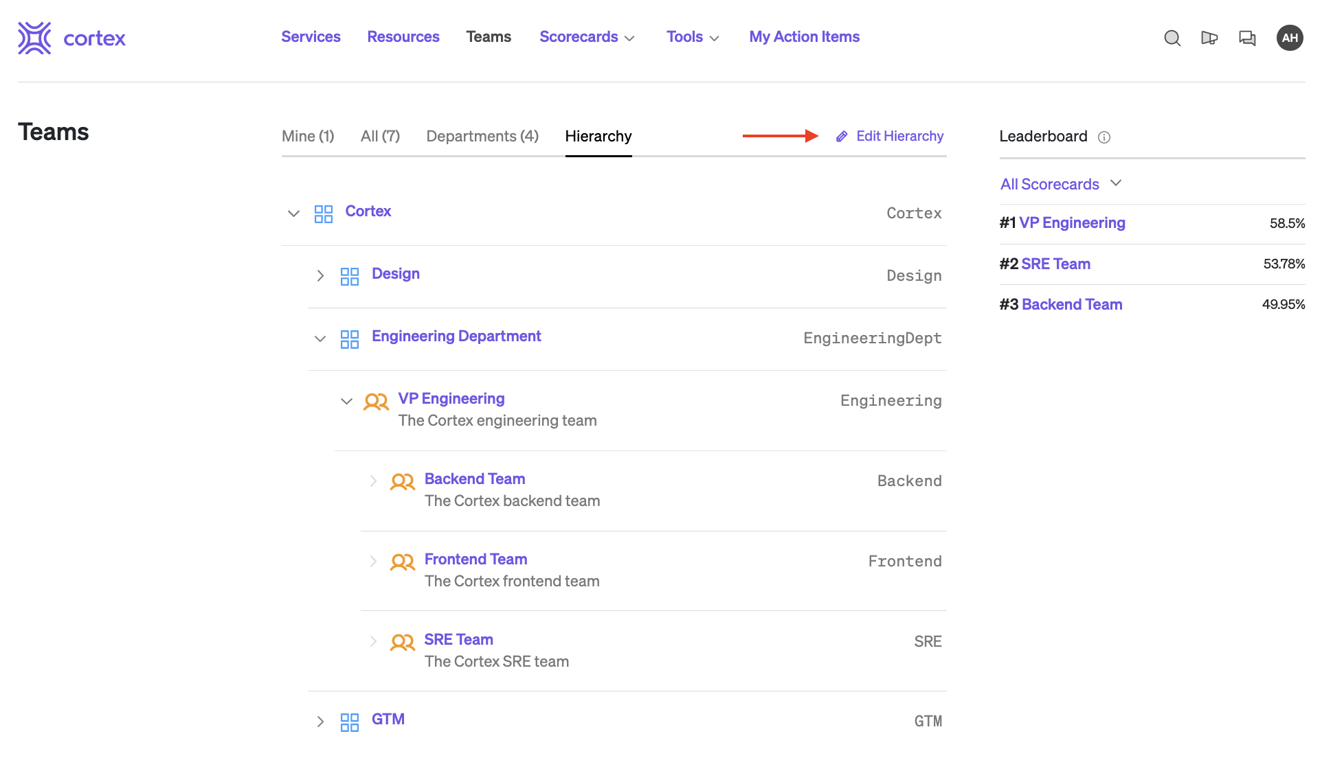Open the GTM team link
The width and height of the screenshot is (1333, 769).
(x=388, y=720)
